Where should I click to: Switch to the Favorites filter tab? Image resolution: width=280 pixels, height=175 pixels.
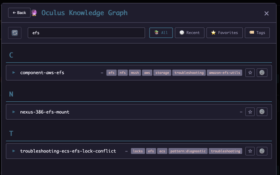(225, 33)
